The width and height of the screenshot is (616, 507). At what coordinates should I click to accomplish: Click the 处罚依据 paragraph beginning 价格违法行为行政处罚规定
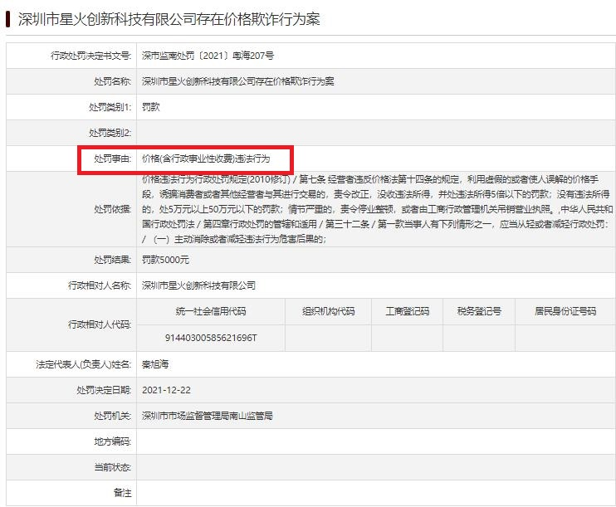click(377, 209)
